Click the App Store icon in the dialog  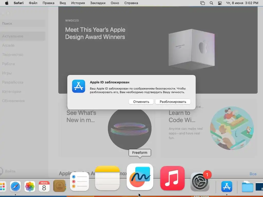coord(79,86)
